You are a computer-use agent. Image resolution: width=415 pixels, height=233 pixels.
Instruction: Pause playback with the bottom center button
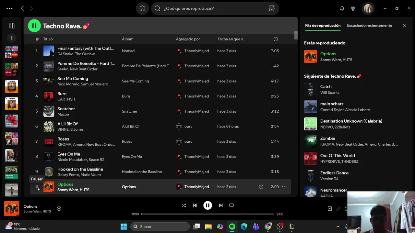click(x=207, y=205)
